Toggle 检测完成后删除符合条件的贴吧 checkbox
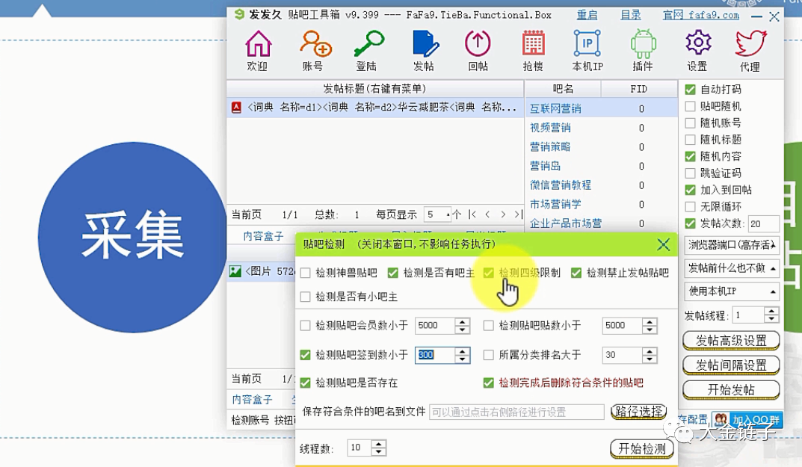The height and width of the screenshot is (467, 802). [x=489, y=383]
